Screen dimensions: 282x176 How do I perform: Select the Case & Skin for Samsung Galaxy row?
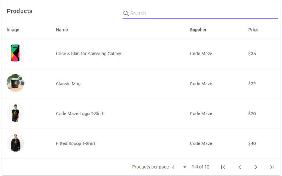pyautogui.click(x=88, y=54)
